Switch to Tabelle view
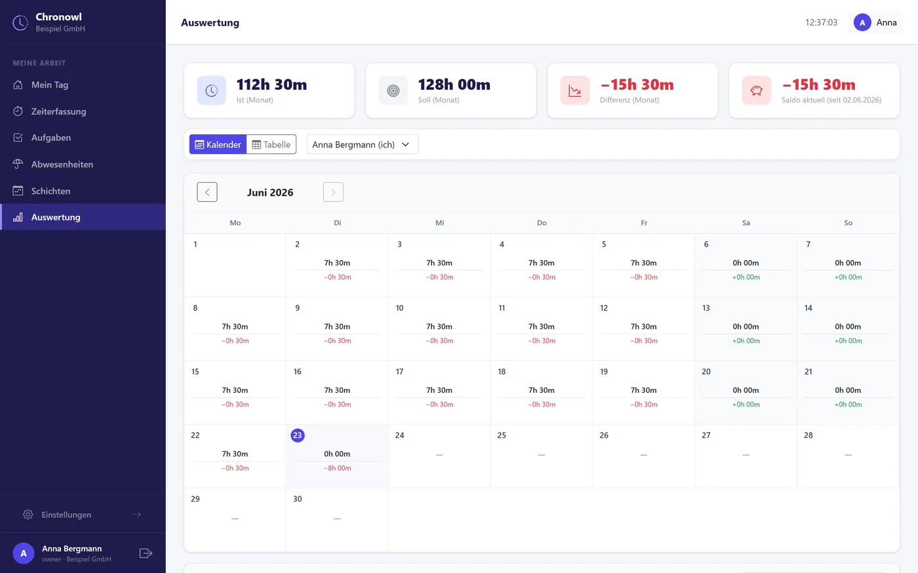This screenshot has height=573, width=918. click(x=271, y=145)
